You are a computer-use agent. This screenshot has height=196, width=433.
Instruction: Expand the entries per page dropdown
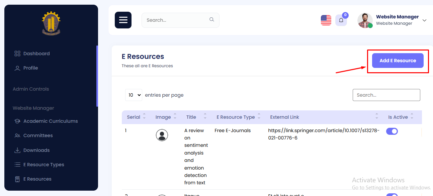[x=134, y=95]
